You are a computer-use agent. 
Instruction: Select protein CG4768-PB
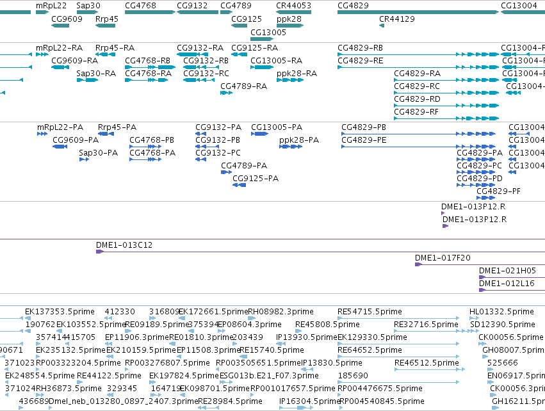point(145,147)
